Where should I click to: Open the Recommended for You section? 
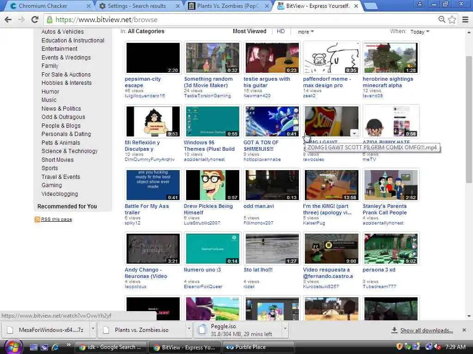coord(67,206)
